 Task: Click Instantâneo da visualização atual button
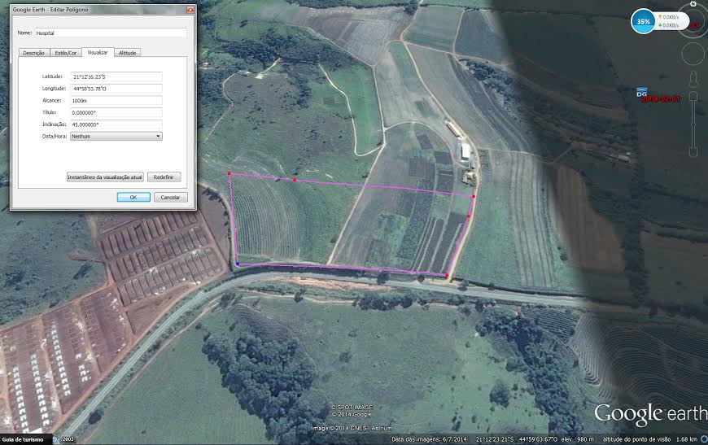tap(105, 177)
